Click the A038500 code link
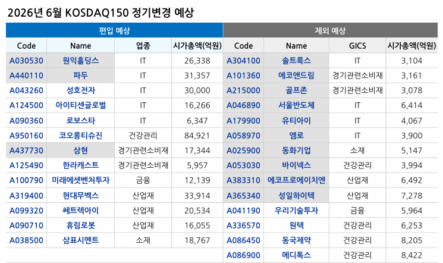 [26, 240]
